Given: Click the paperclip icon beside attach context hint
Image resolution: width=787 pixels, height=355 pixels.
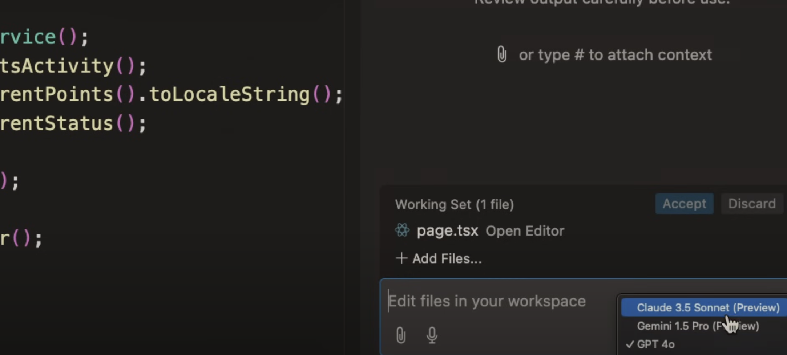Looking at the screenshot, I should (502, 54).
